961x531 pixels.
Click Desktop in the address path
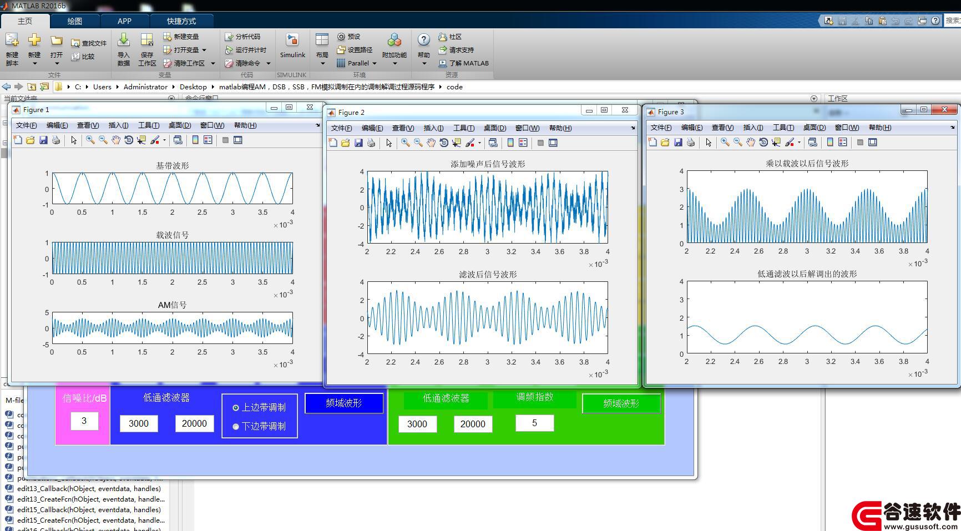193,87
